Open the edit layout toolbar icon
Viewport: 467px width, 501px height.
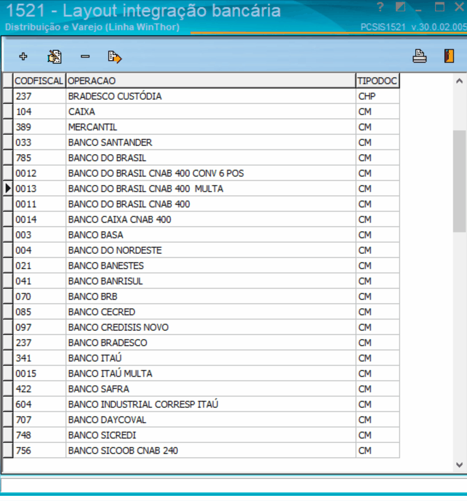54,57
